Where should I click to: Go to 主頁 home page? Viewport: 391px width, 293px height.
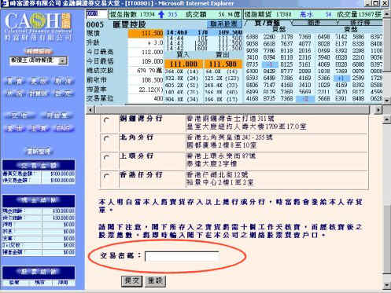click(x=39, y=128)
